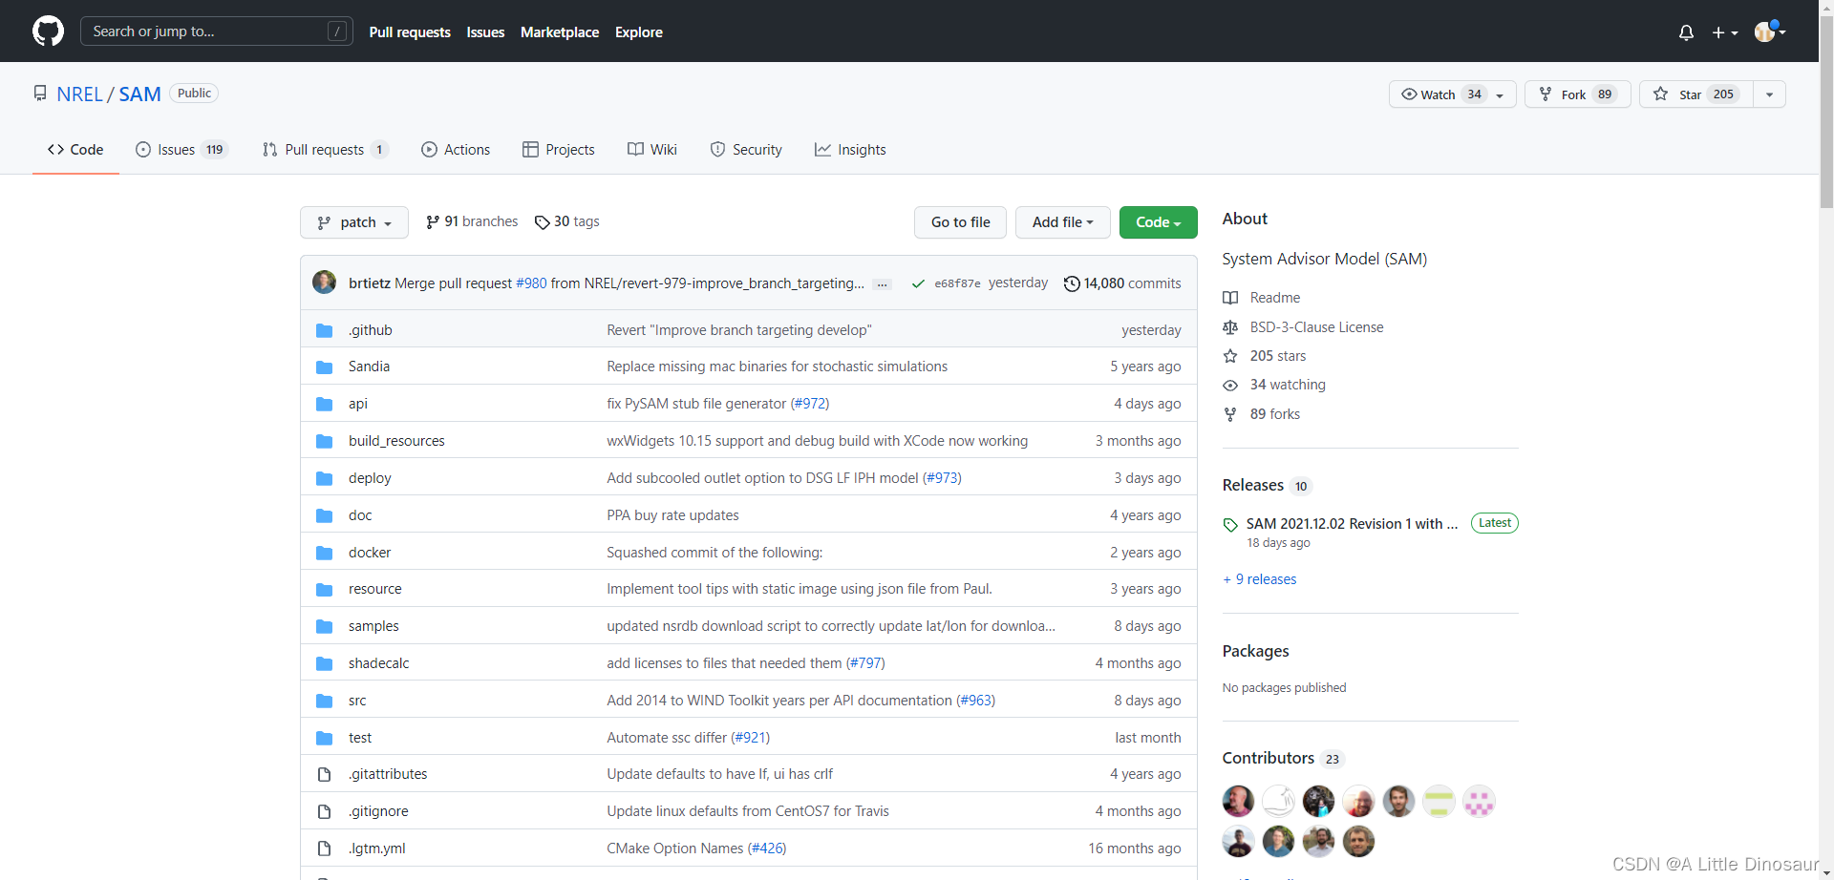1834x880 pixels.
Task: Click the first contributor avatar
Action: pos(1238,801)
